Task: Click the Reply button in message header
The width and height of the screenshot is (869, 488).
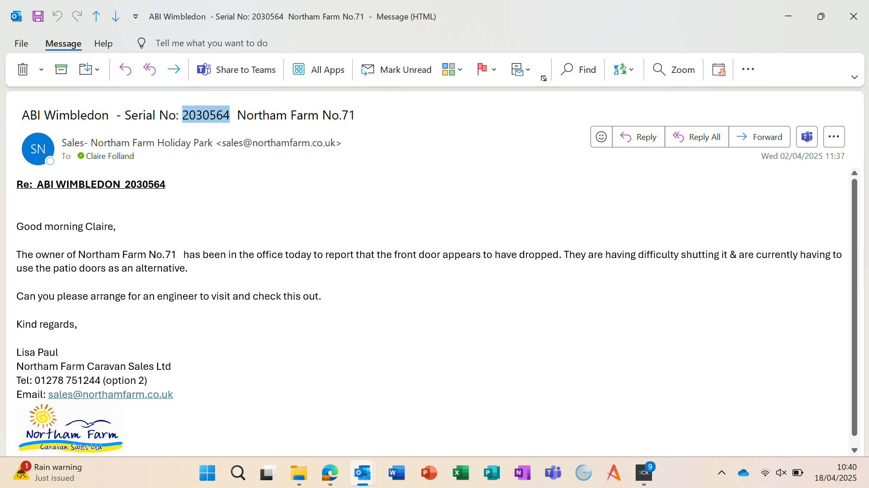Action: [x=638, y=137]
